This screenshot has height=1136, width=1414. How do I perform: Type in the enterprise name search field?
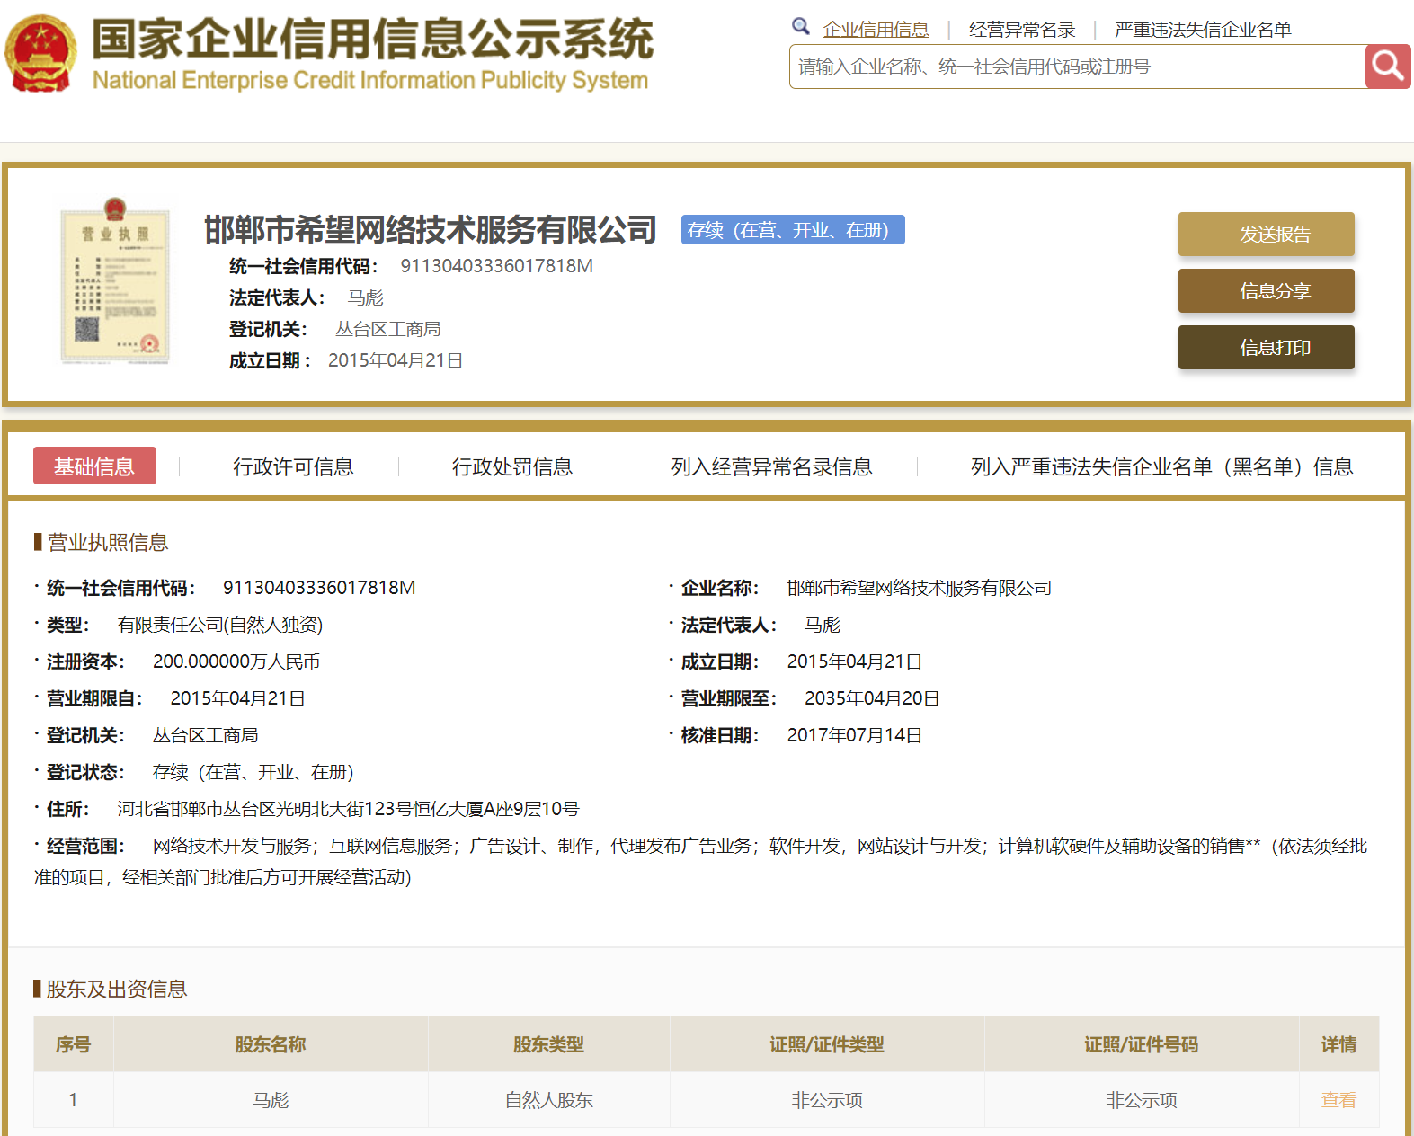click(x=1076, y=67)
